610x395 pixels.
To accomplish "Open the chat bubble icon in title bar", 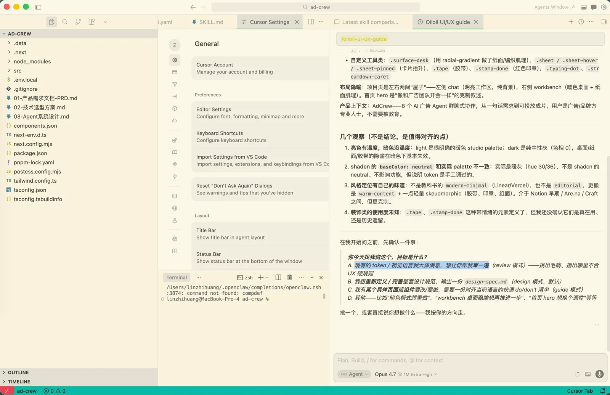I will coord(594,7).
